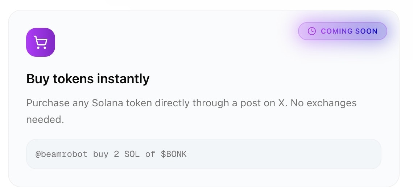Click the word "SOON" on the badge
Image resolution: width=413 pixels, height=196 pixels.
[366, 31]
